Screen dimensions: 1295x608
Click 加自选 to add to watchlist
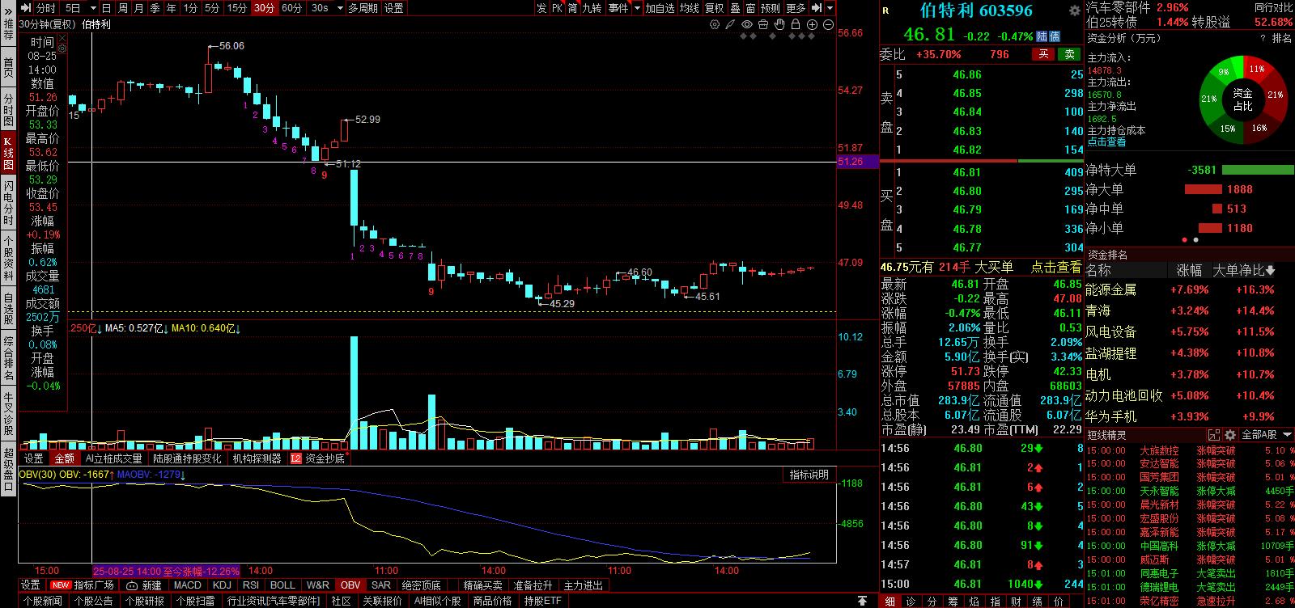point(660,8)
